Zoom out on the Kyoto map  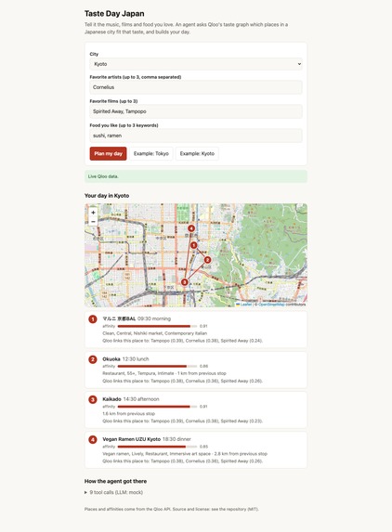[x=93, y=222]
